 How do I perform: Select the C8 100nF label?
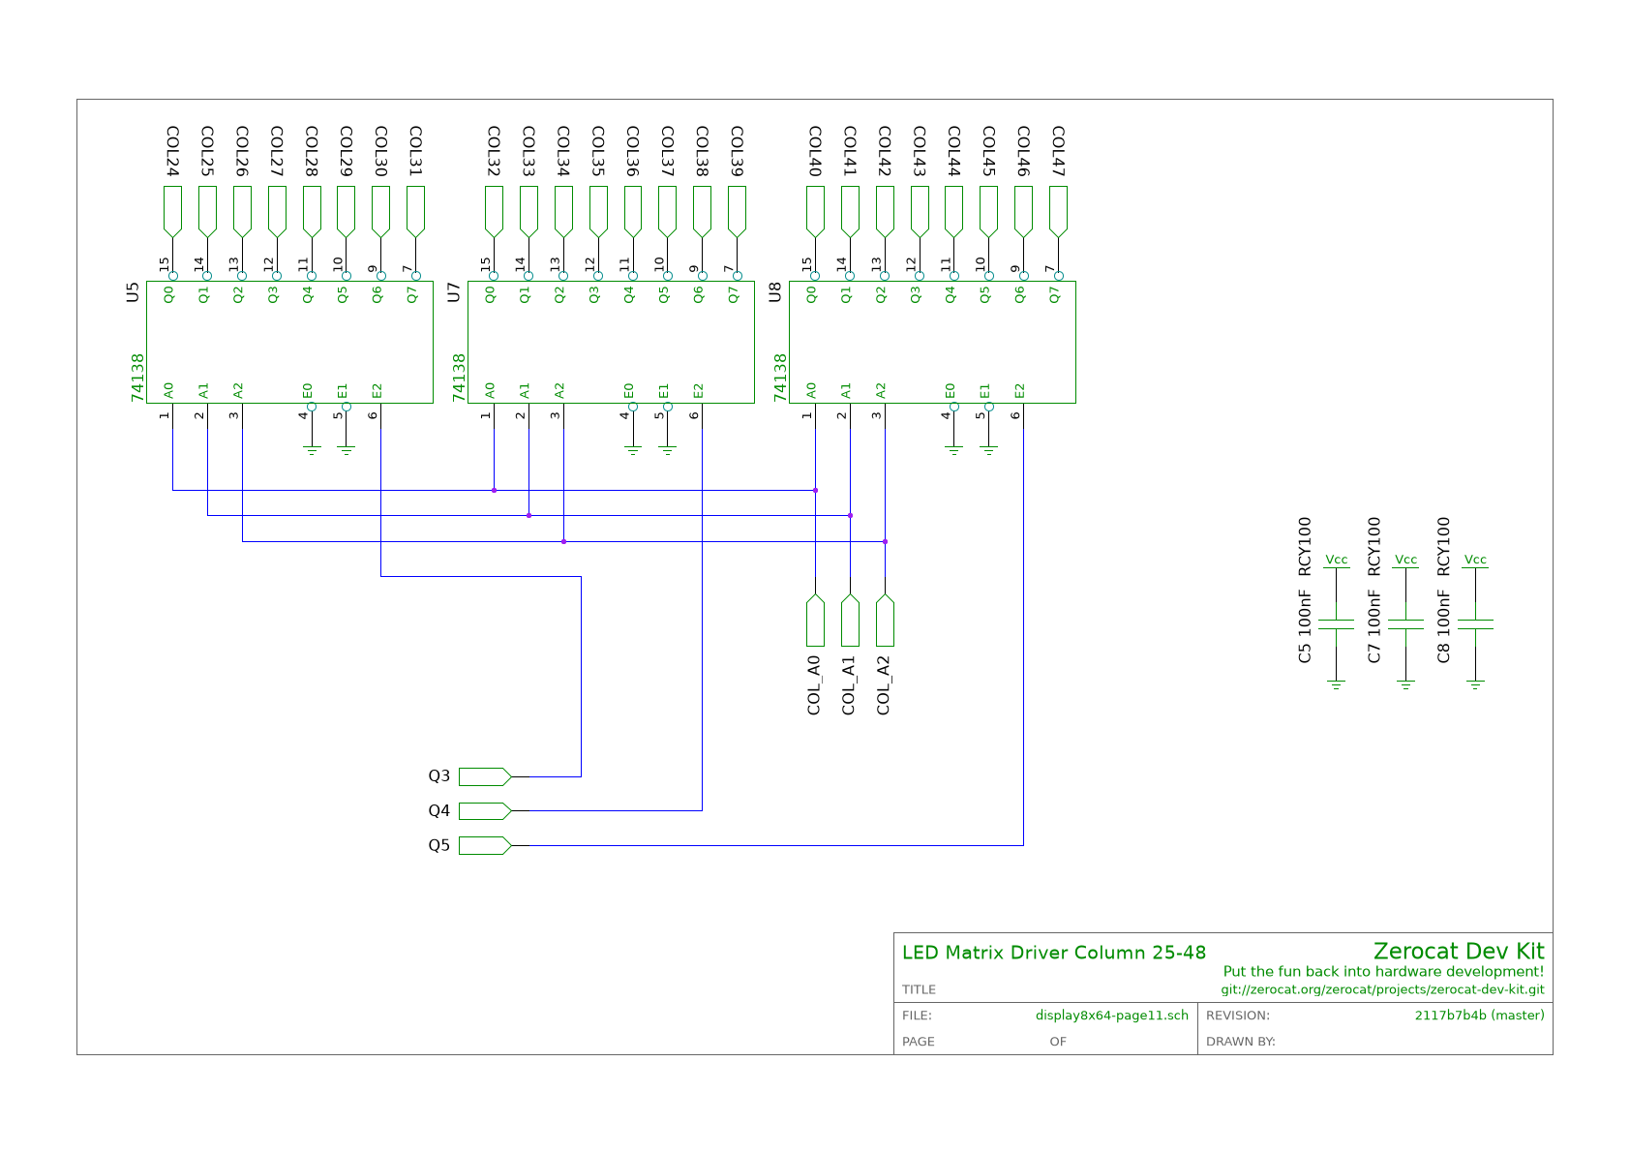tap(1444, 626)
